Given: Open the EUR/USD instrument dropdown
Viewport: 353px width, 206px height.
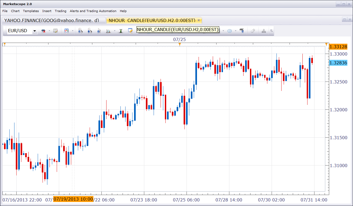Looking at the screenshot, I should coord(35,31).
